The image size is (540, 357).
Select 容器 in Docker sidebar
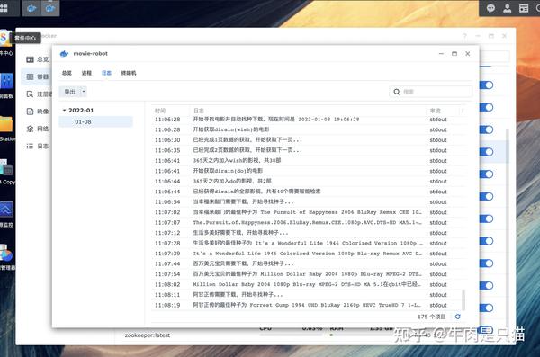(x=43, y=76)
